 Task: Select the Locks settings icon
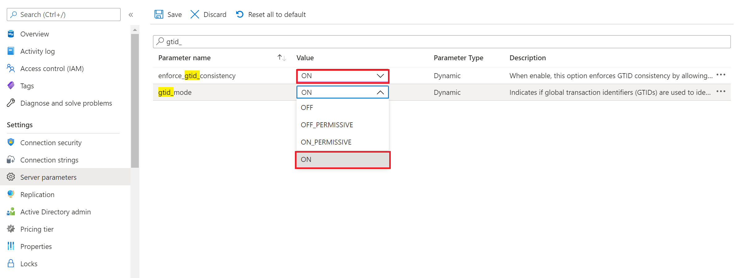(x=11, y=263)
